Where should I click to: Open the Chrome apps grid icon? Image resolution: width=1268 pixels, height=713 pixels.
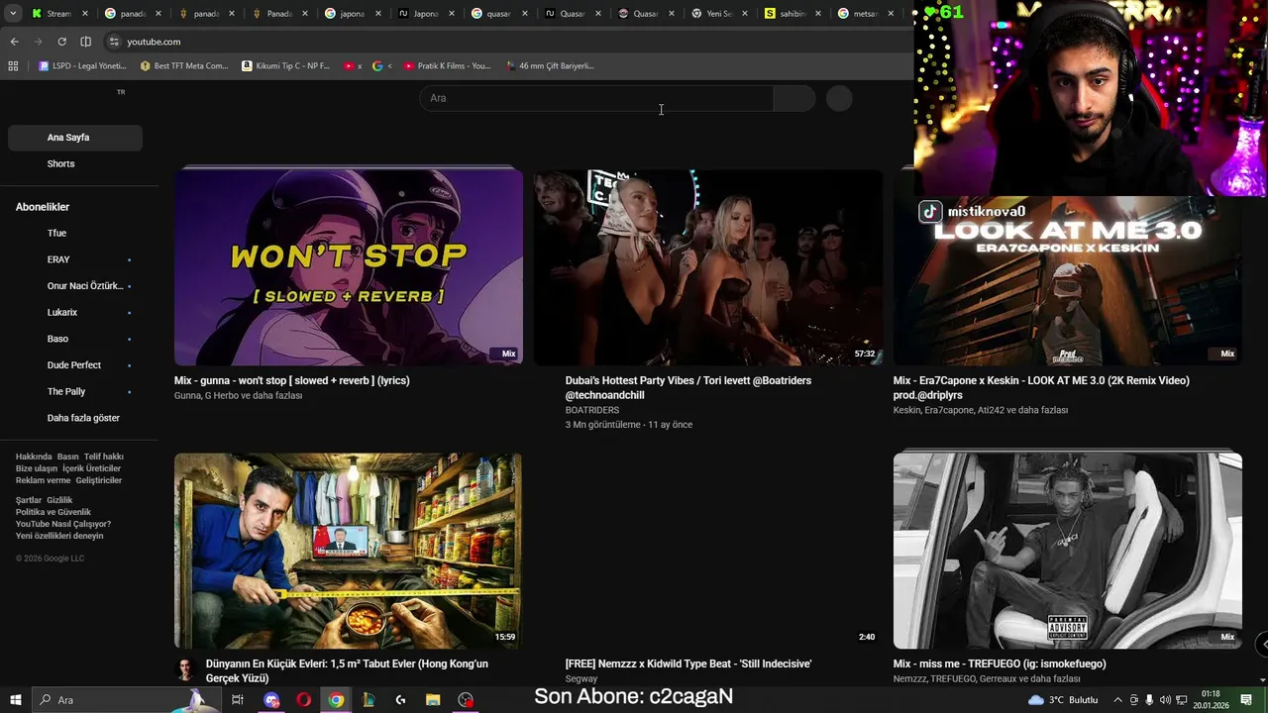click(13, 66)
